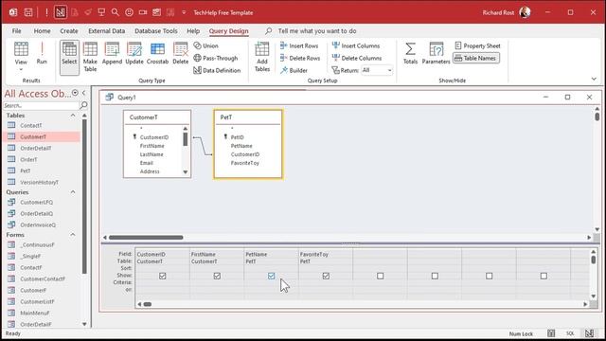Open the Help tab
This screenshot has height=341, width=606.
coord(193,31)
